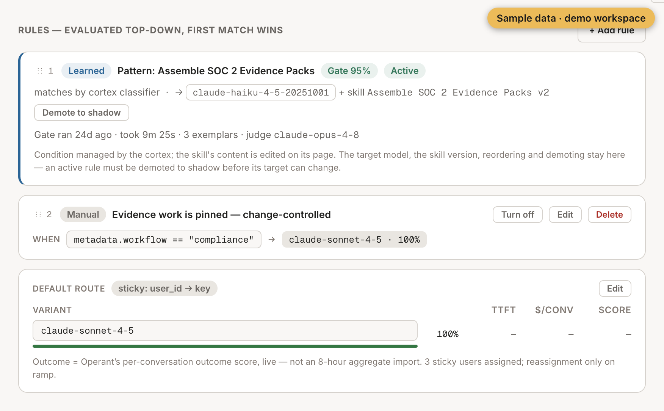This screenshot has width=664, height=411.
Task: Click the green variant traffic bar
Action: [225, 346]
